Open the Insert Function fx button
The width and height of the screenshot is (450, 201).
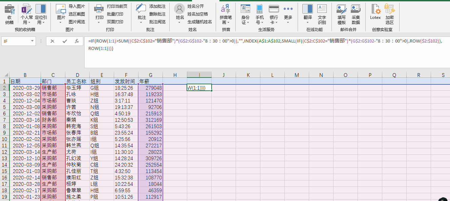tap(77, 41)
